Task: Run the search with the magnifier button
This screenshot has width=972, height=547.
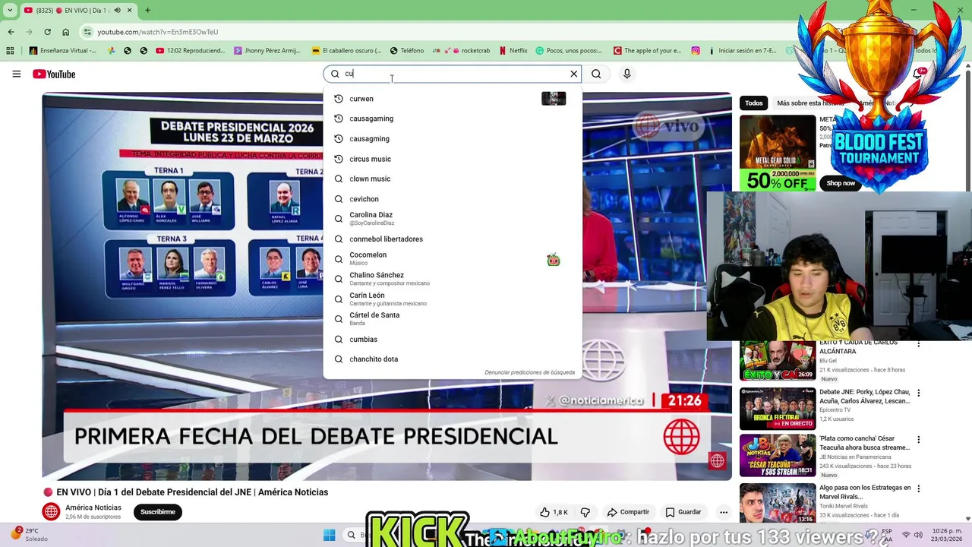Action: coord(596,74)
